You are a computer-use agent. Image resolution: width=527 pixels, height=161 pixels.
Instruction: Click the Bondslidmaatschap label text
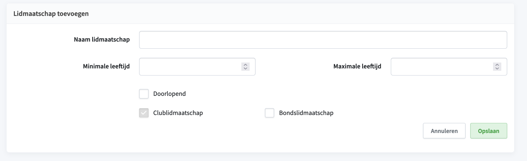click(x=306, y=113)
